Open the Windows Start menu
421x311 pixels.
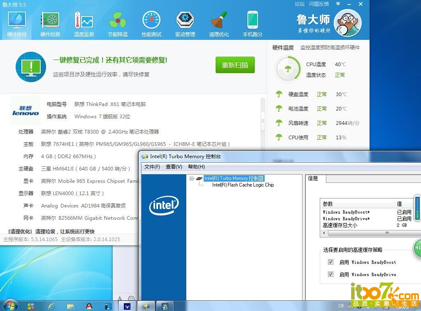[10, 306]
